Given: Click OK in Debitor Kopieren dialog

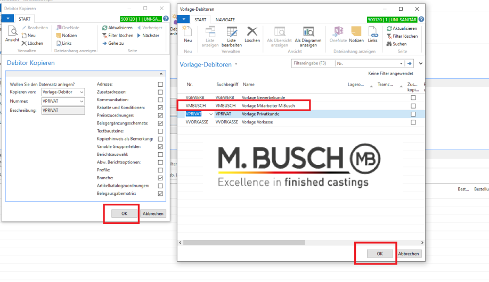Looking at the screenshot, I should pos(124,213).
